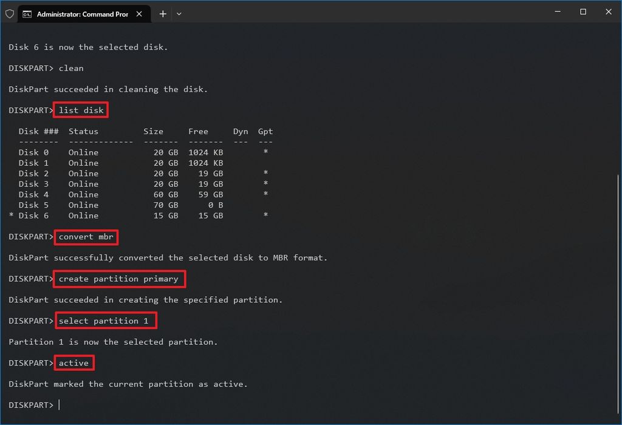The width and height of the screenshot is (622, 425).
Task: Click the blinking cursor at the DISKPART prompt
Action: point(59,405)
